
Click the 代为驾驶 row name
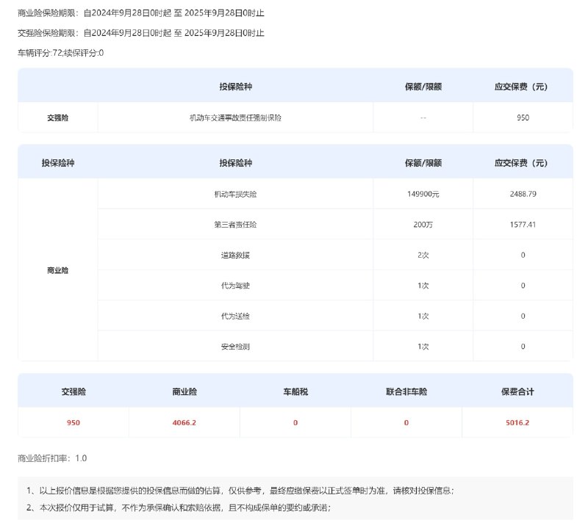(235, 286)
